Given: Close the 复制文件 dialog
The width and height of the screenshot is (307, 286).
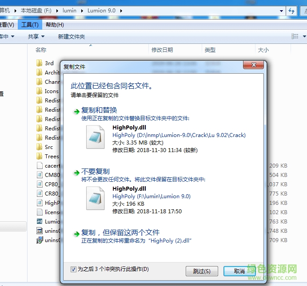Looking at the screenshot, I should coord(254,65).
